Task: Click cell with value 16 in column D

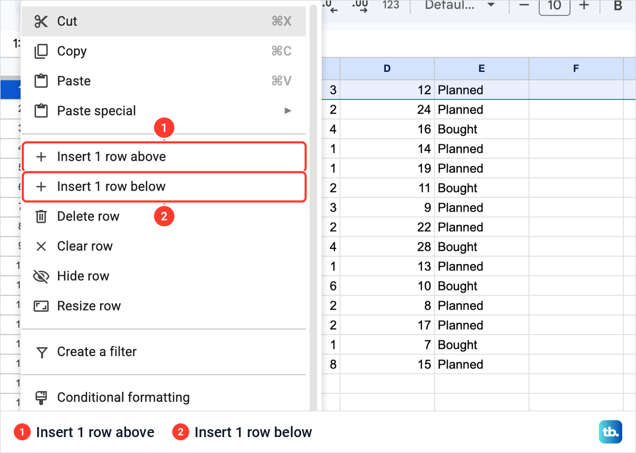Action: click(x=387, y=129)
